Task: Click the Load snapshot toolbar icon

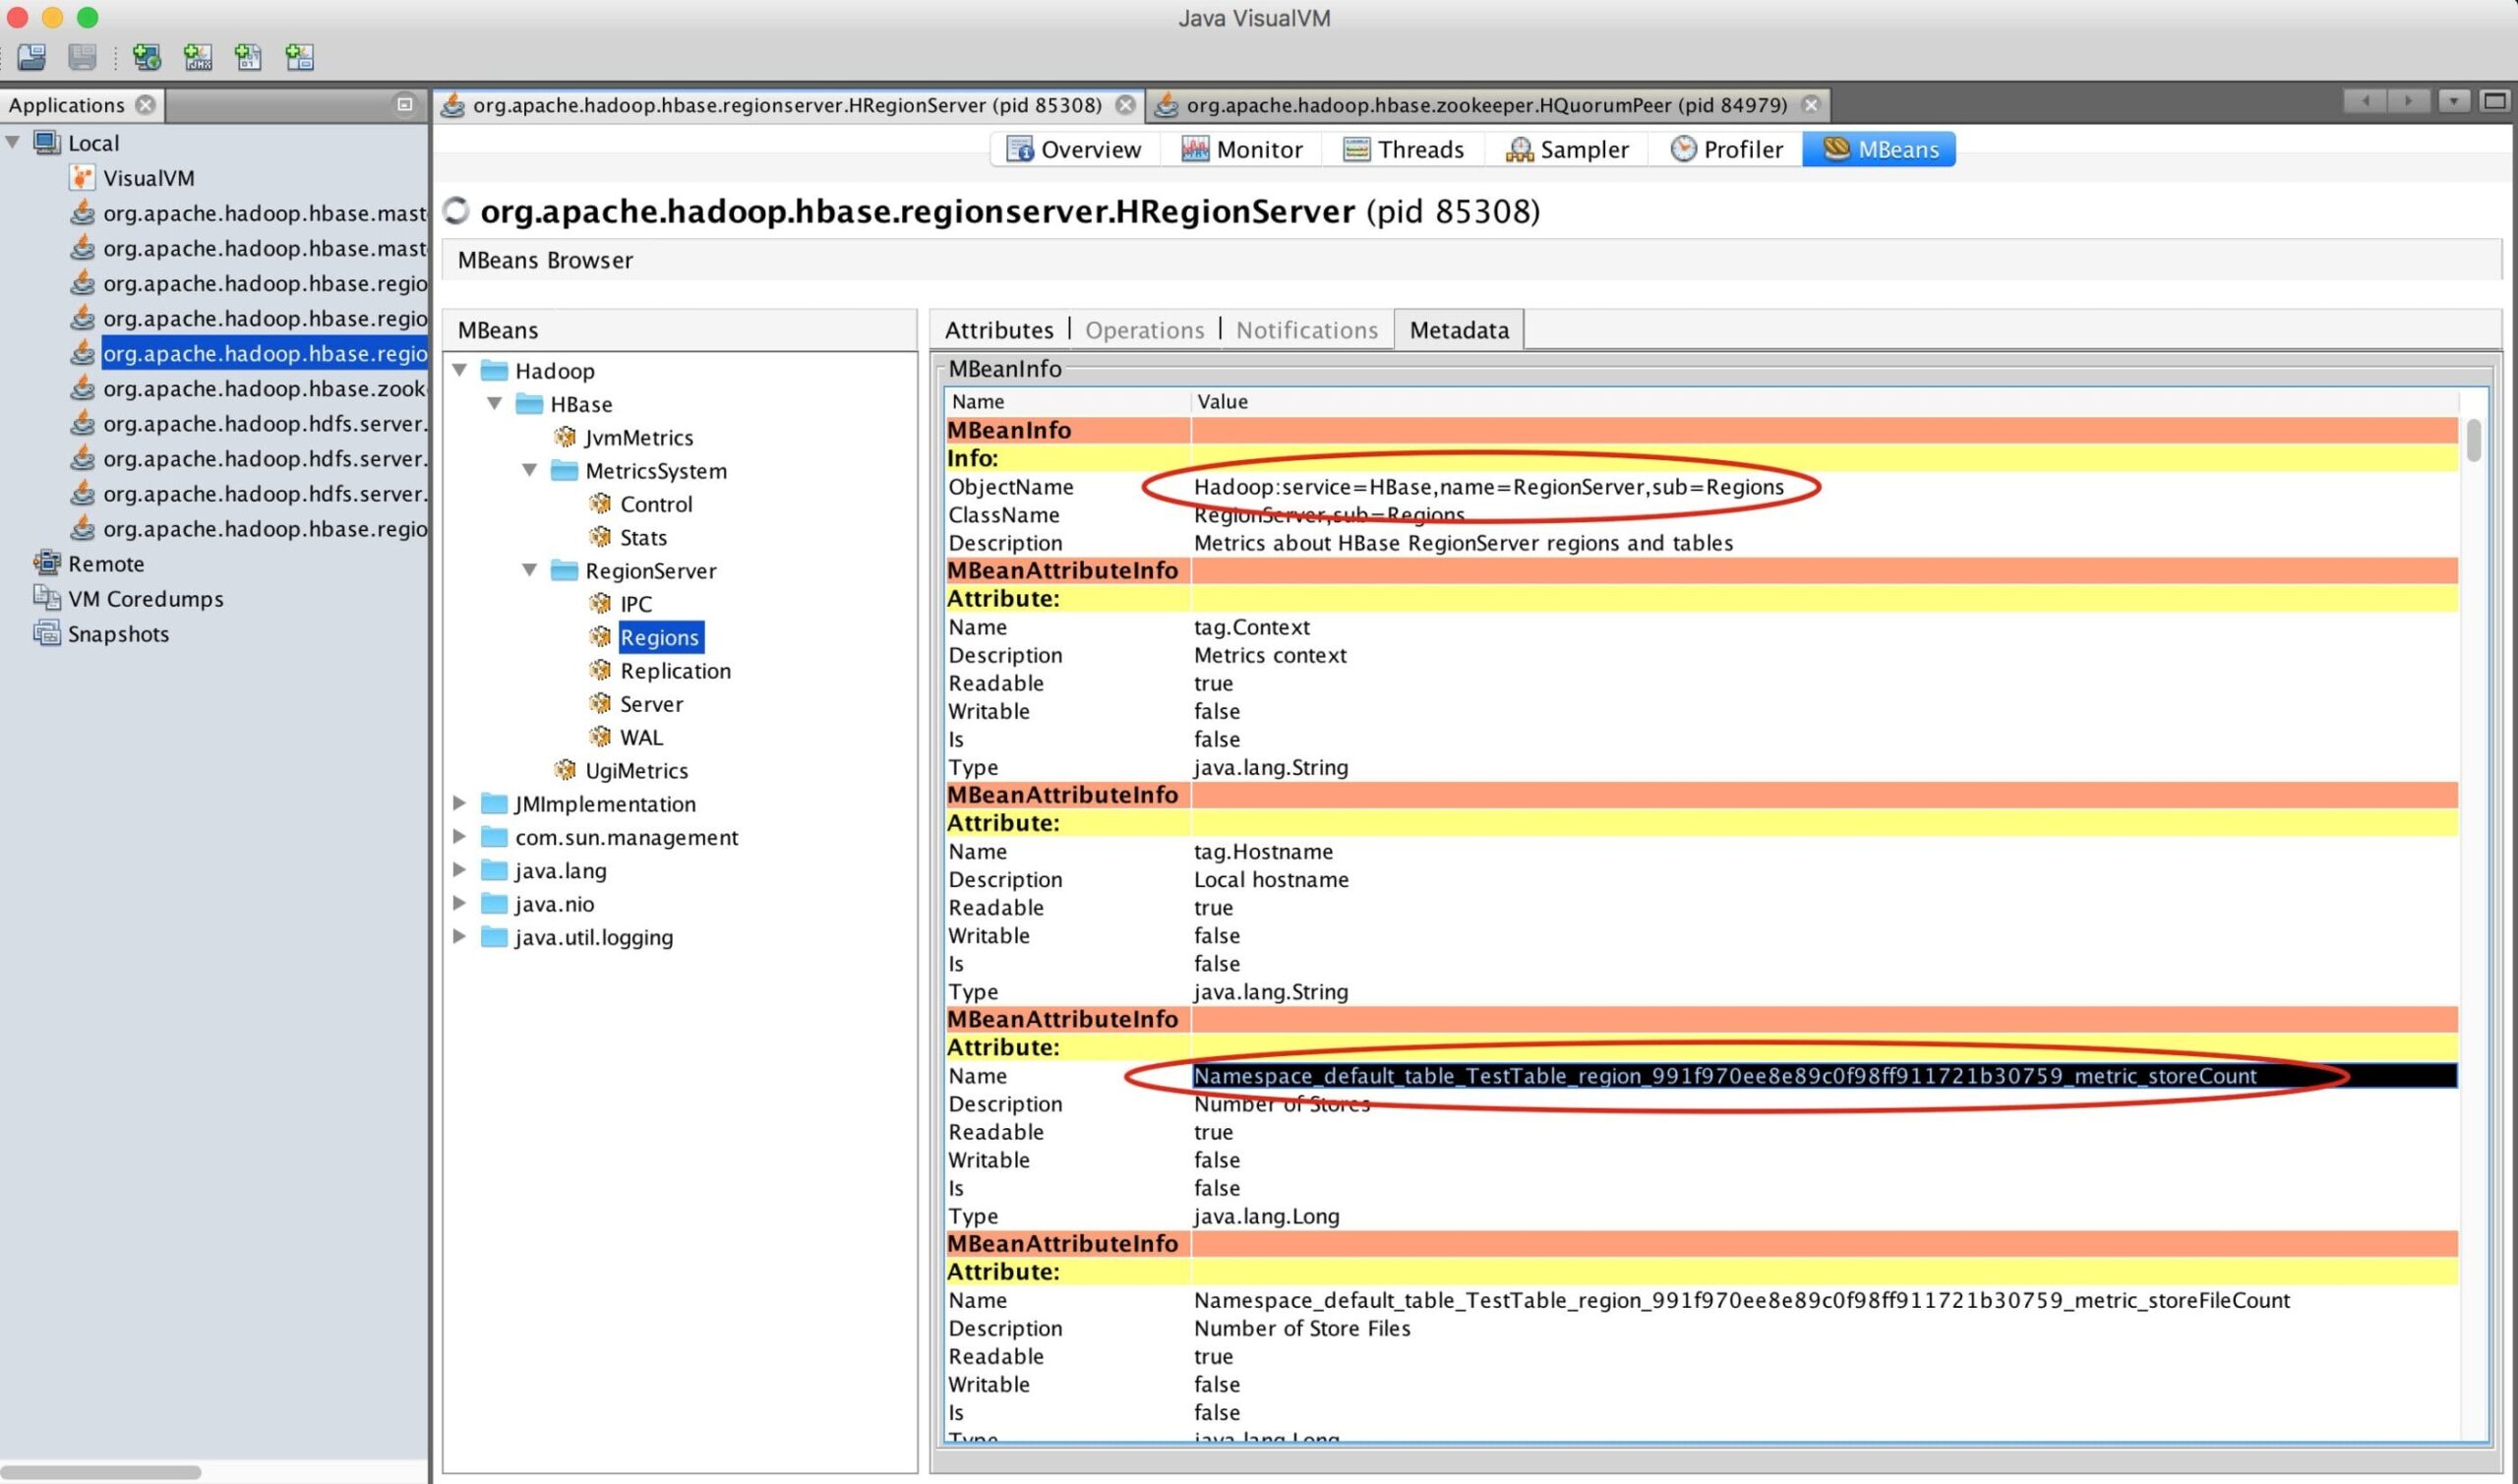Action: point(32,57)
